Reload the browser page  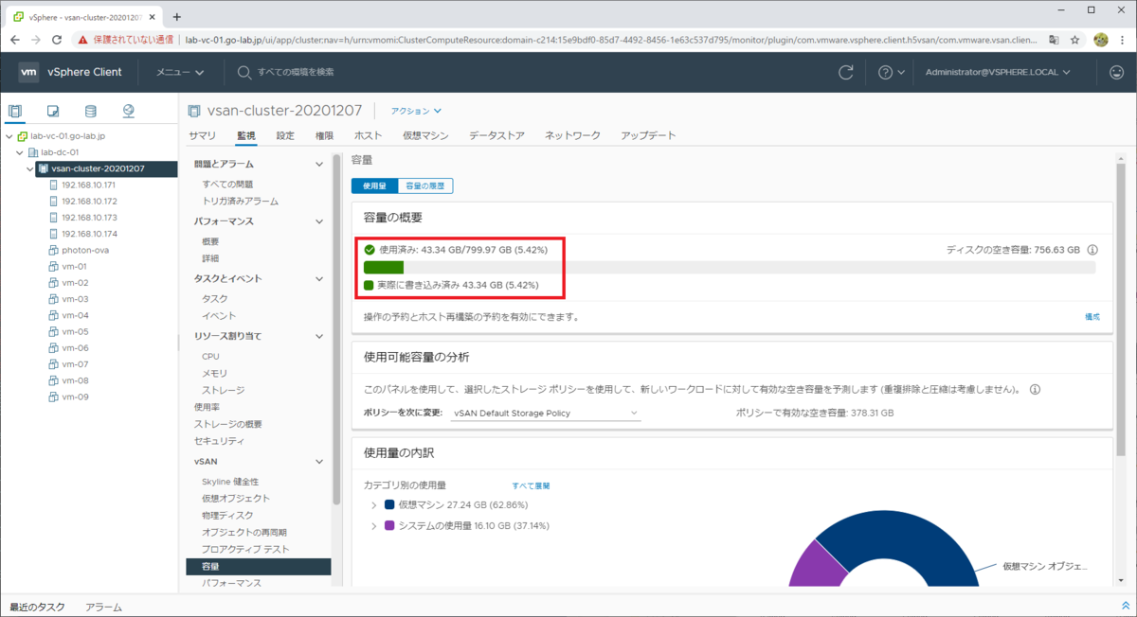[x=57, y=40]
